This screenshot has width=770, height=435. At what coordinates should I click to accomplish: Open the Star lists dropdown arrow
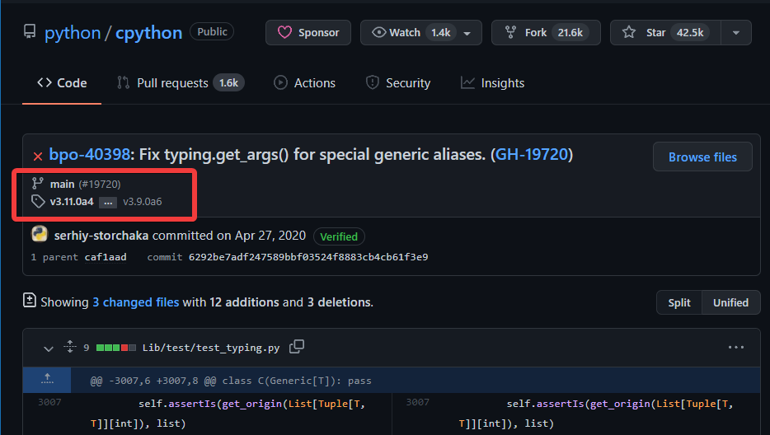[x=736, y=33]
